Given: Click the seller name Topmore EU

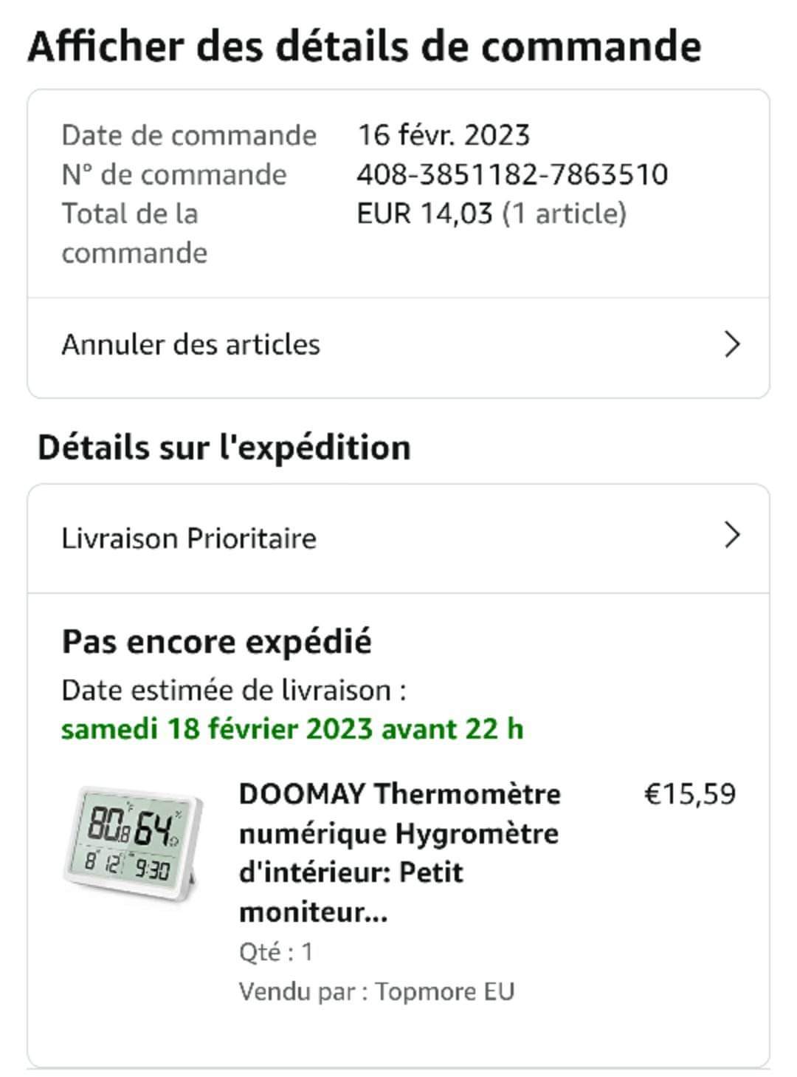Looking at the screenshot, I should [444, 991].
